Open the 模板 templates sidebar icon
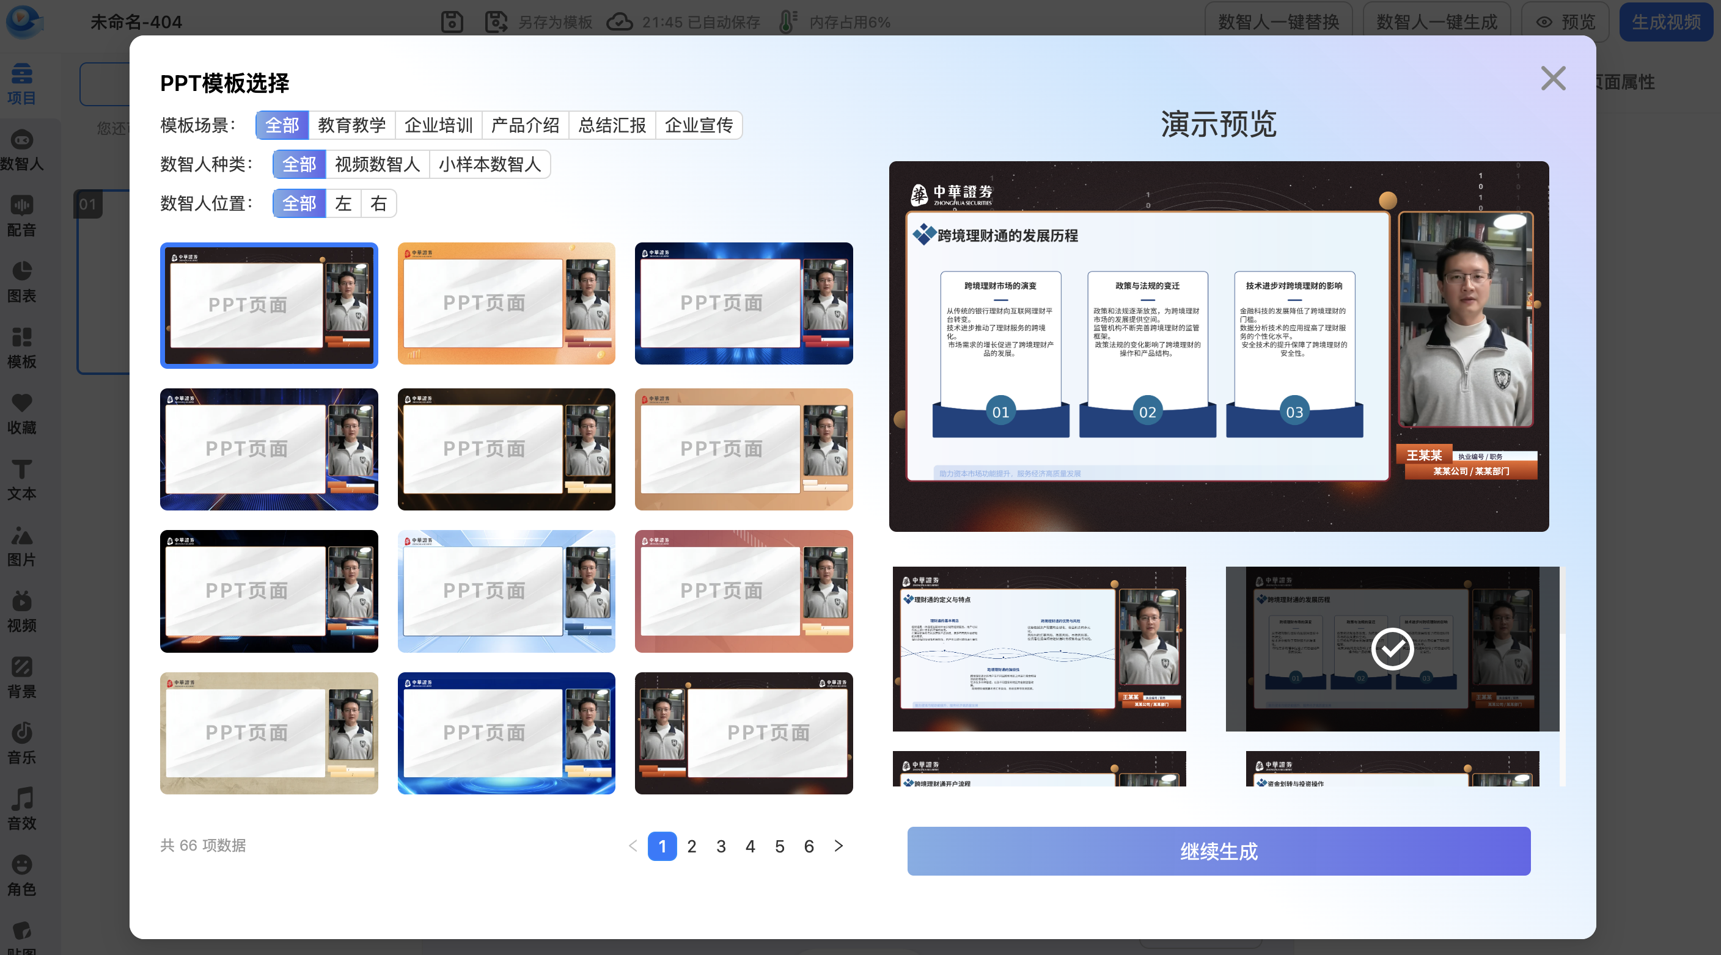This screenshot has height=955, width=1721. pos(21,347)
